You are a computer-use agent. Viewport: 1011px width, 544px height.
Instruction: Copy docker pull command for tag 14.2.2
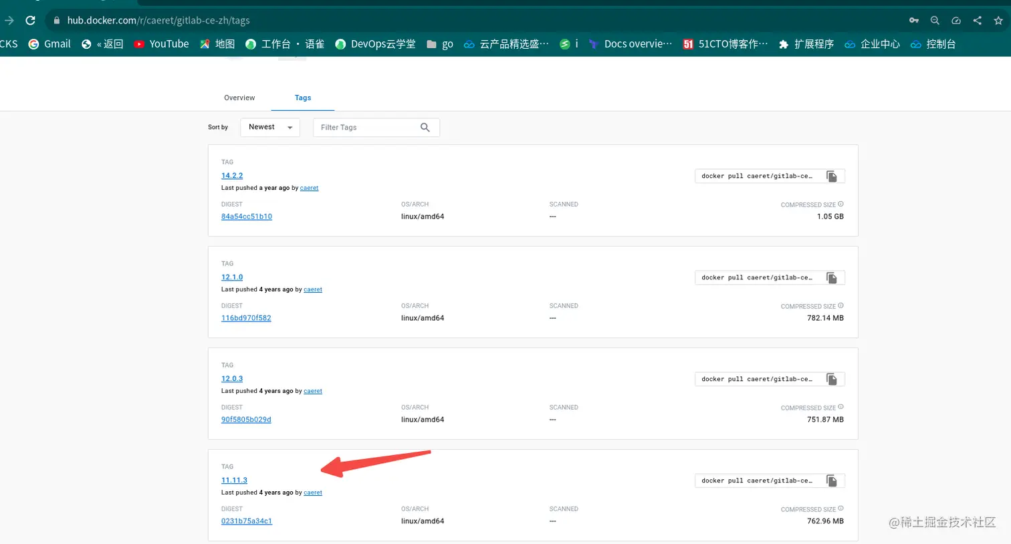point(832,176)
